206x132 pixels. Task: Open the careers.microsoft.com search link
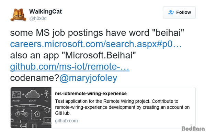(x=96, y=44)
